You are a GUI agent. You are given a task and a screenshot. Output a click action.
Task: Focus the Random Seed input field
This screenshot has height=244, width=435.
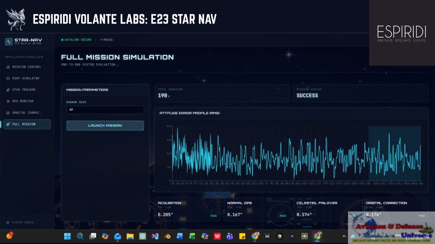(105, 110)
